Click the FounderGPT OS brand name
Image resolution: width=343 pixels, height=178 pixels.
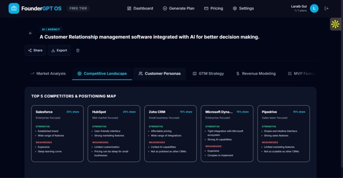(41, 8)
